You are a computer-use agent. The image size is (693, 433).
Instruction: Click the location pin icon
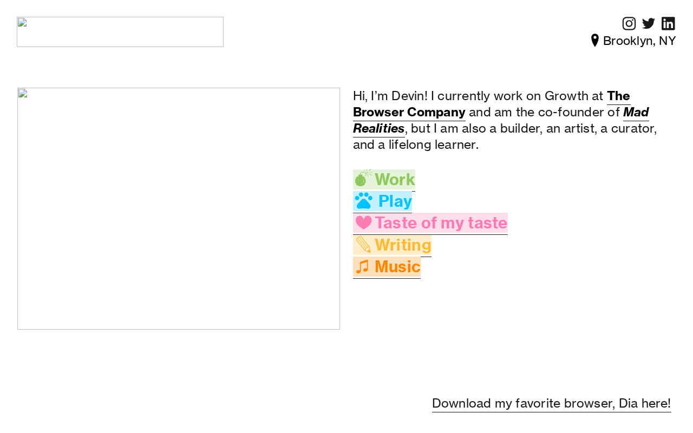point(595,41)
